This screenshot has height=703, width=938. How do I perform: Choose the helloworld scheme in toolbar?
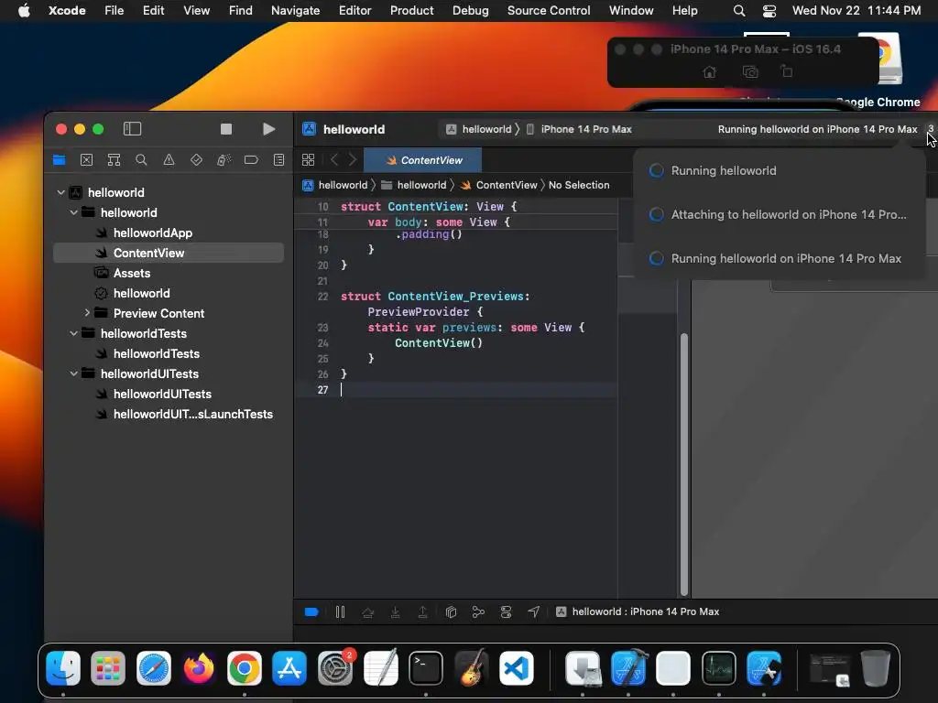click(x=479, y=129)
